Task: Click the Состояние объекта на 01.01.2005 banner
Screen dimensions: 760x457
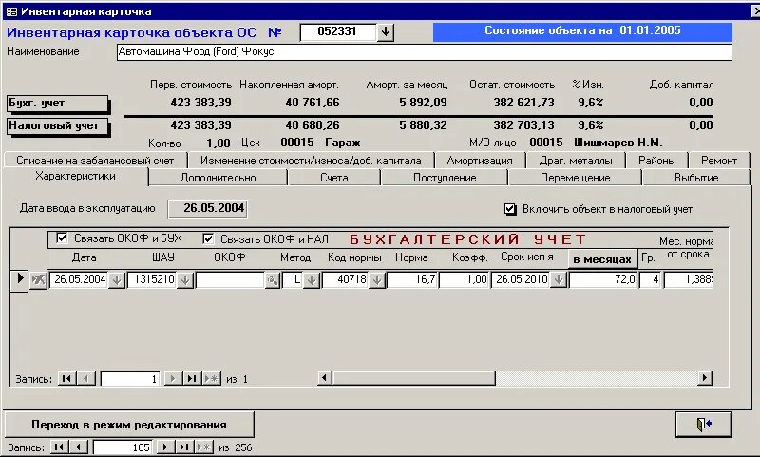Action: 582,31
